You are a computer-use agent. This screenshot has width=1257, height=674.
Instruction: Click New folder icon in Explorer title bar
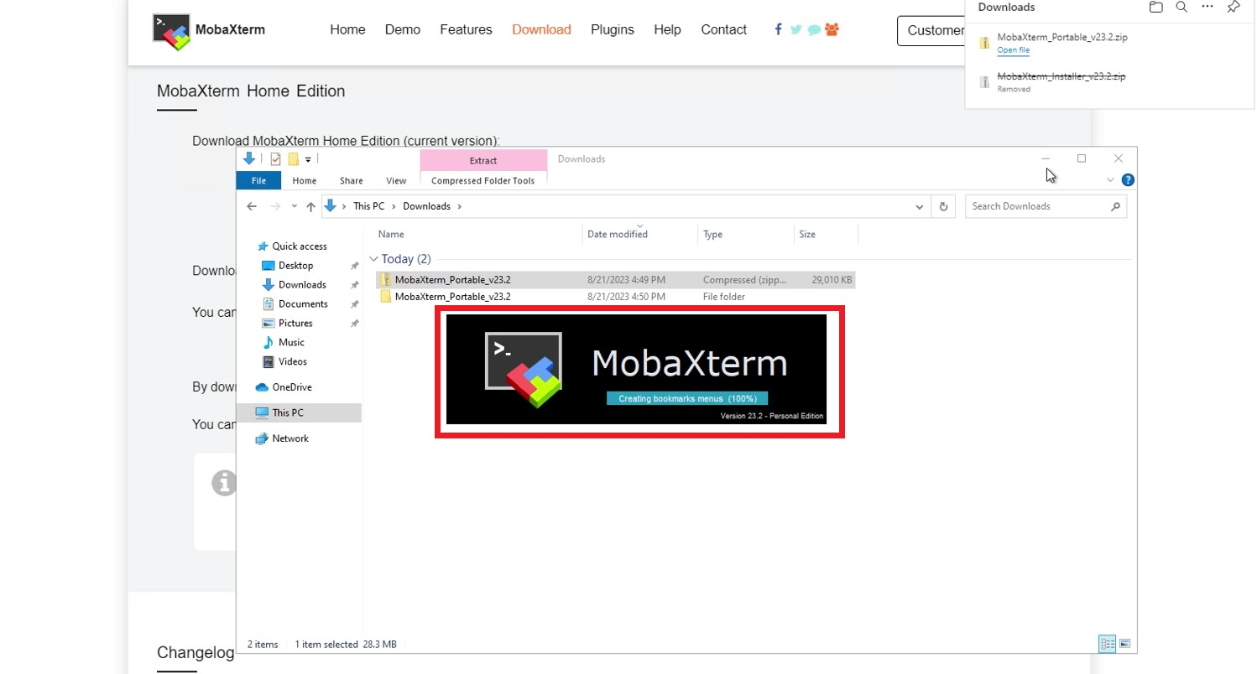click(293, 159)
